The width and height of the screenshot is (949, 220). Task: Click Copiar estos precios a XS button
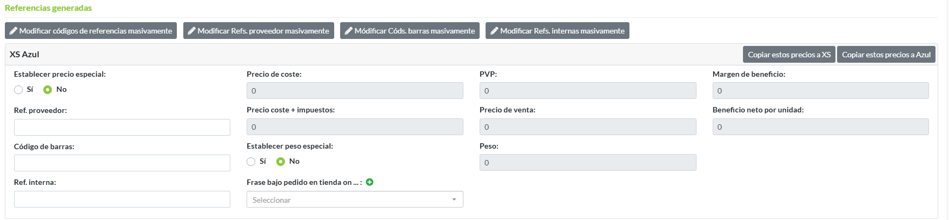pyautogui.click(x=789, y=55)
